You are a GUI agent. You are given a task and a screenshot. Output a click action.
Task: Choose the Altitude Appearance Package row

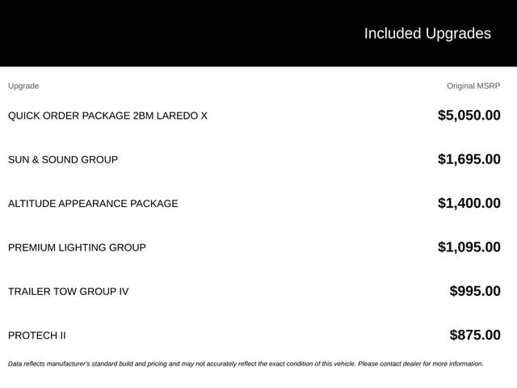click(254, 203)
